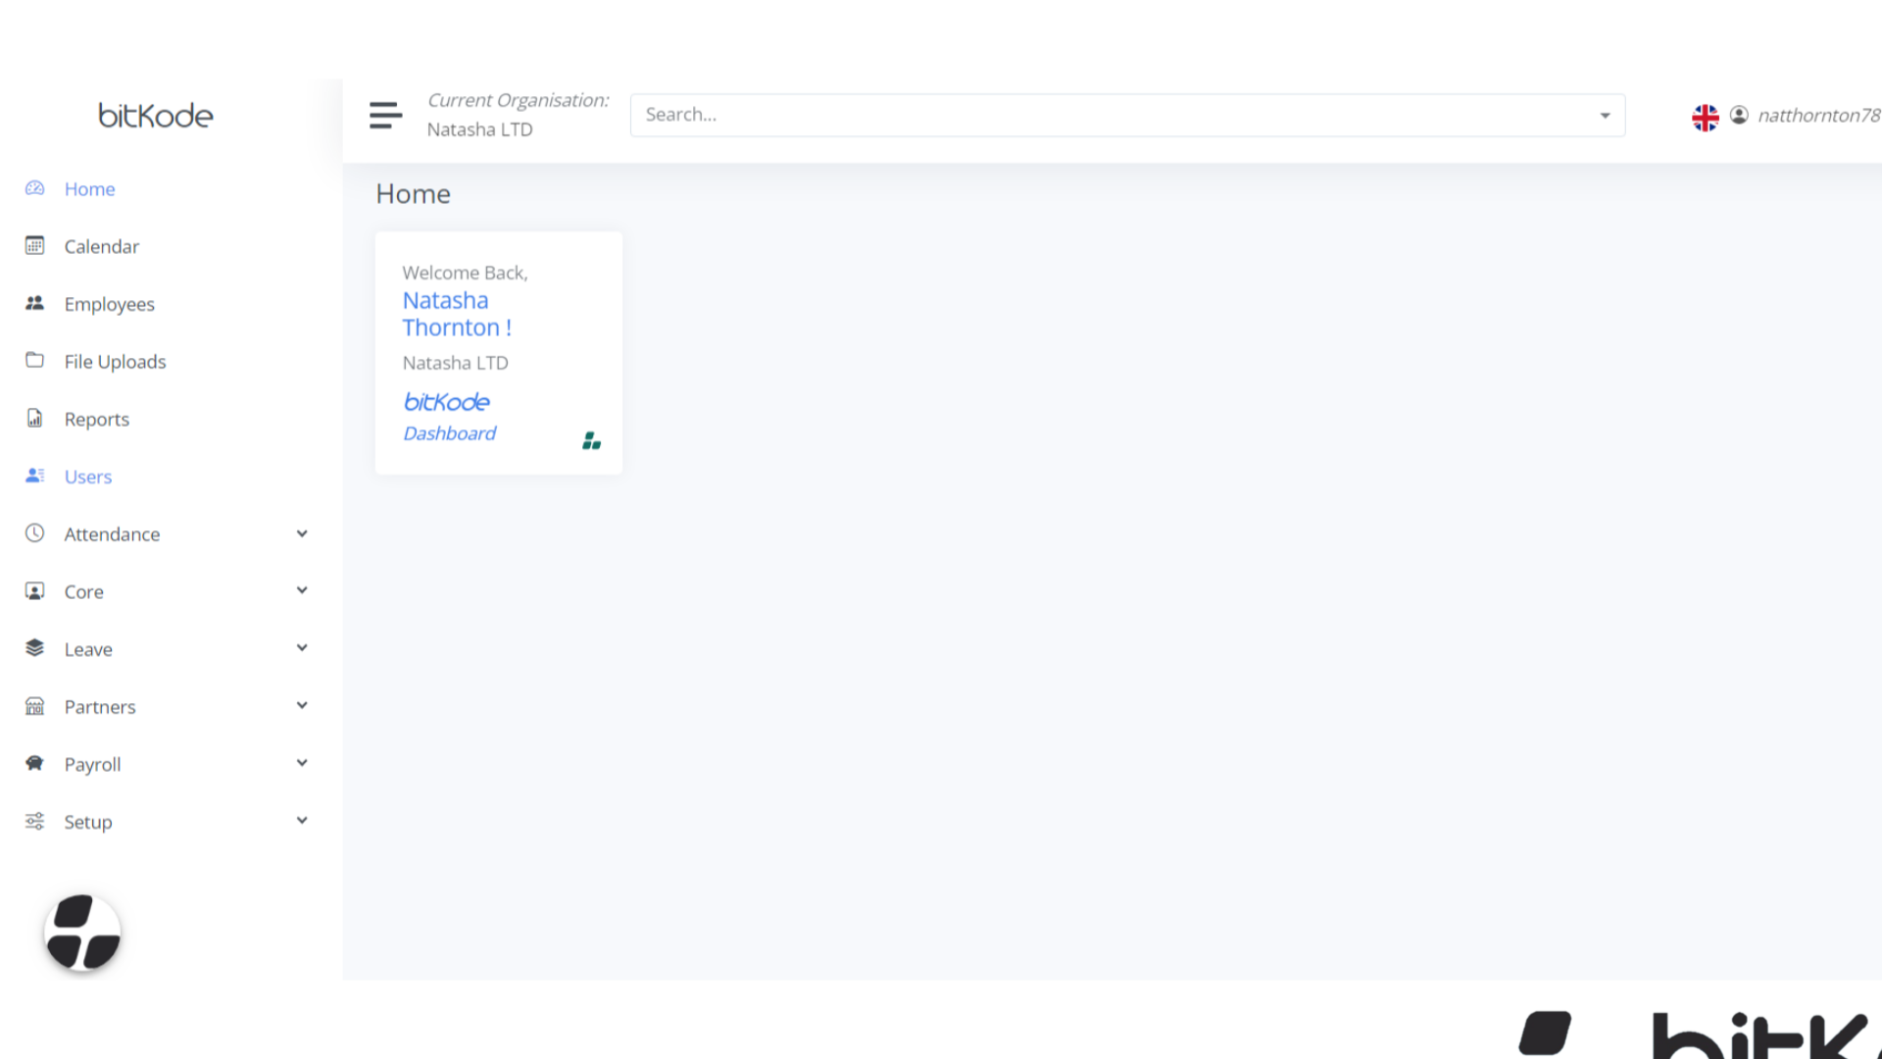Select the File Uploads folder icon

34,360
